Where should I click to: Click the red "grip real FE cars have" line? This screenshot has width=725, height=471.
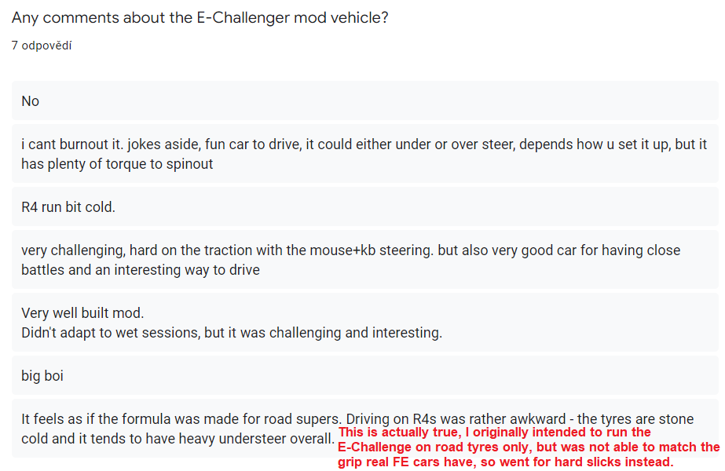tap(505, 462)
